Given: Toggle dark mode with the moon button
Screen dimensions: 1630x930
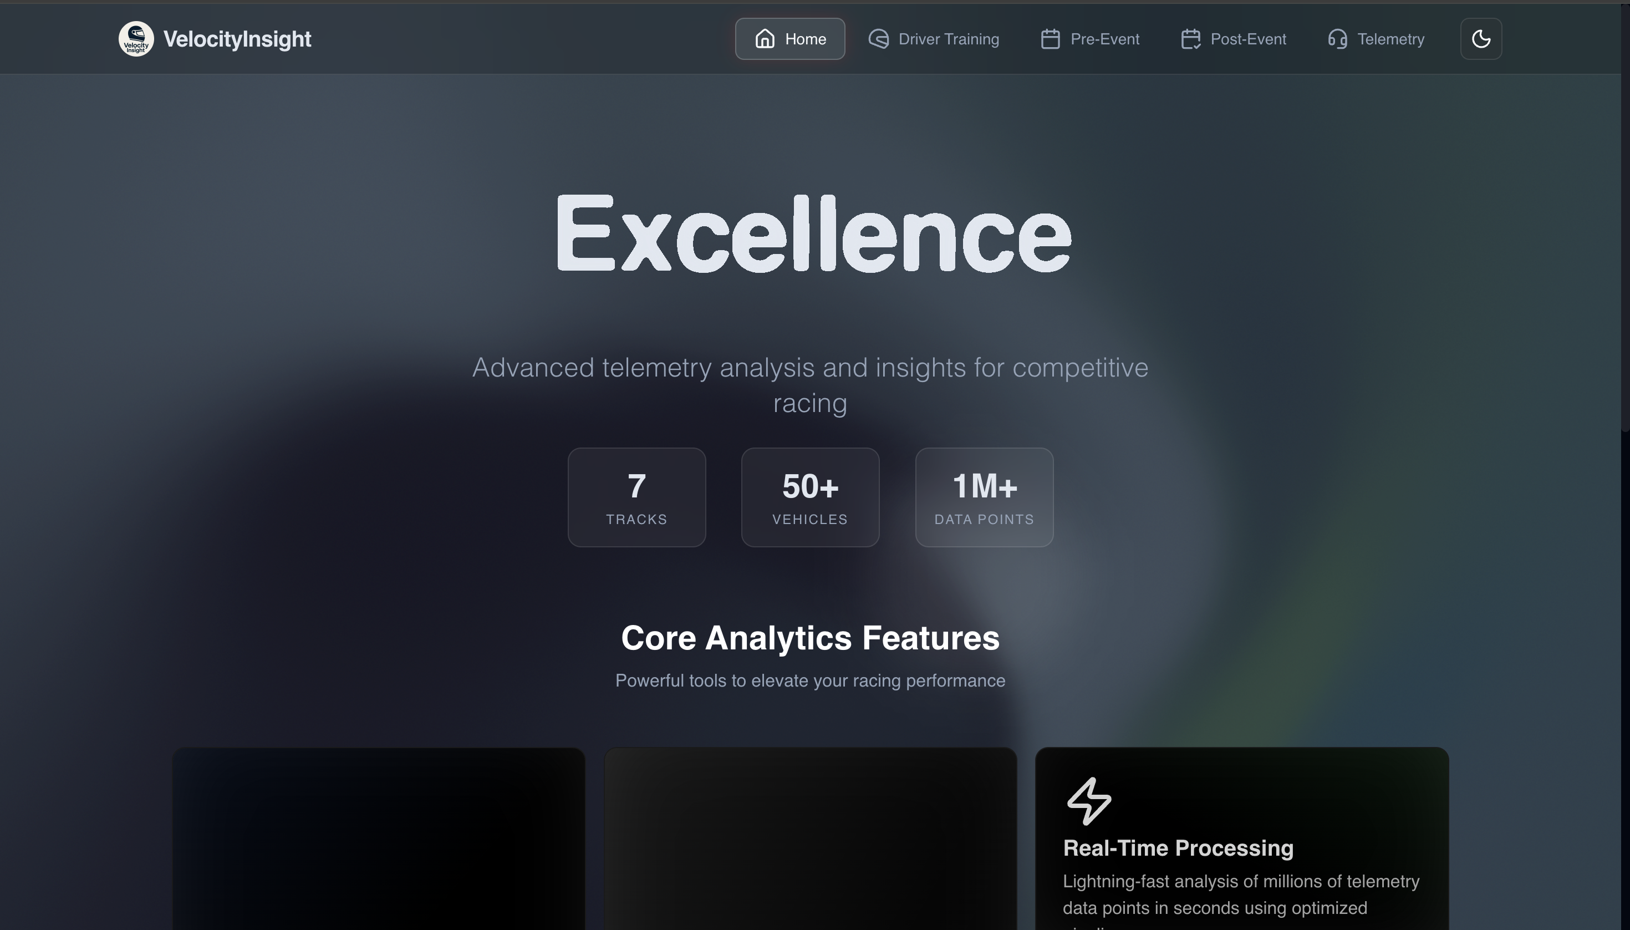Looking at the screenshot, I should tap(1481, 39).
